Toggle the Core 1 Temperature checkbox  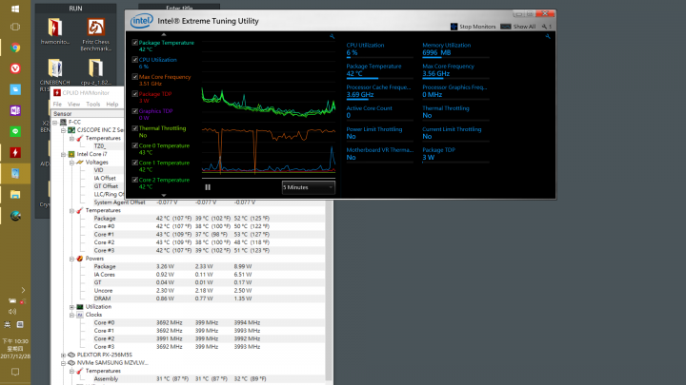pyautogui.click(x=134, y=163)
